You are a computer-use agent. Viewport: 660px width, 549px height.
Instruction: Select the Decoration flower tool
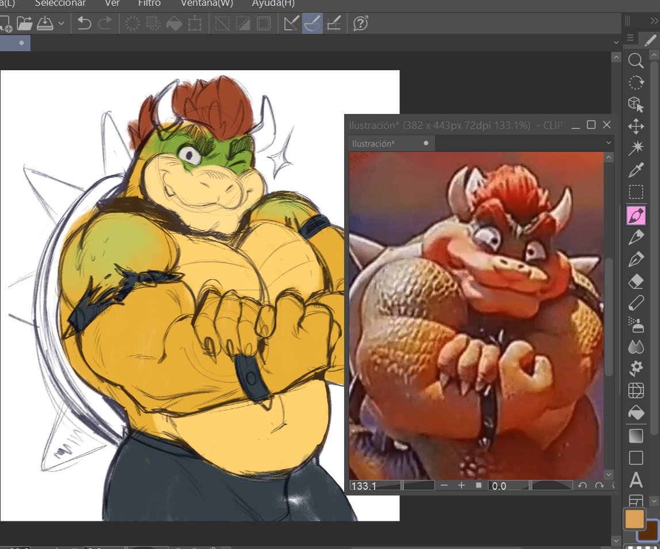(x=636, y=369)
